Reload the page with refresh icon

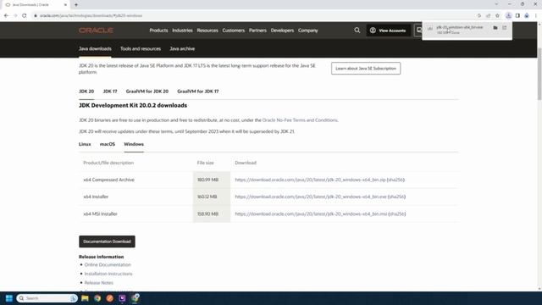click(25, 15)
